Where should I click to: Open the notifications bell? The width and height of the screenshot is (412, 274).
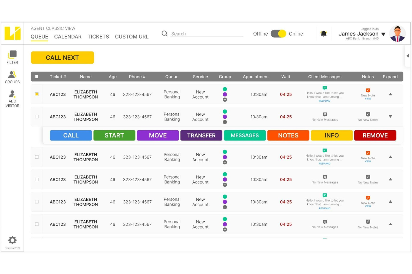323,33
